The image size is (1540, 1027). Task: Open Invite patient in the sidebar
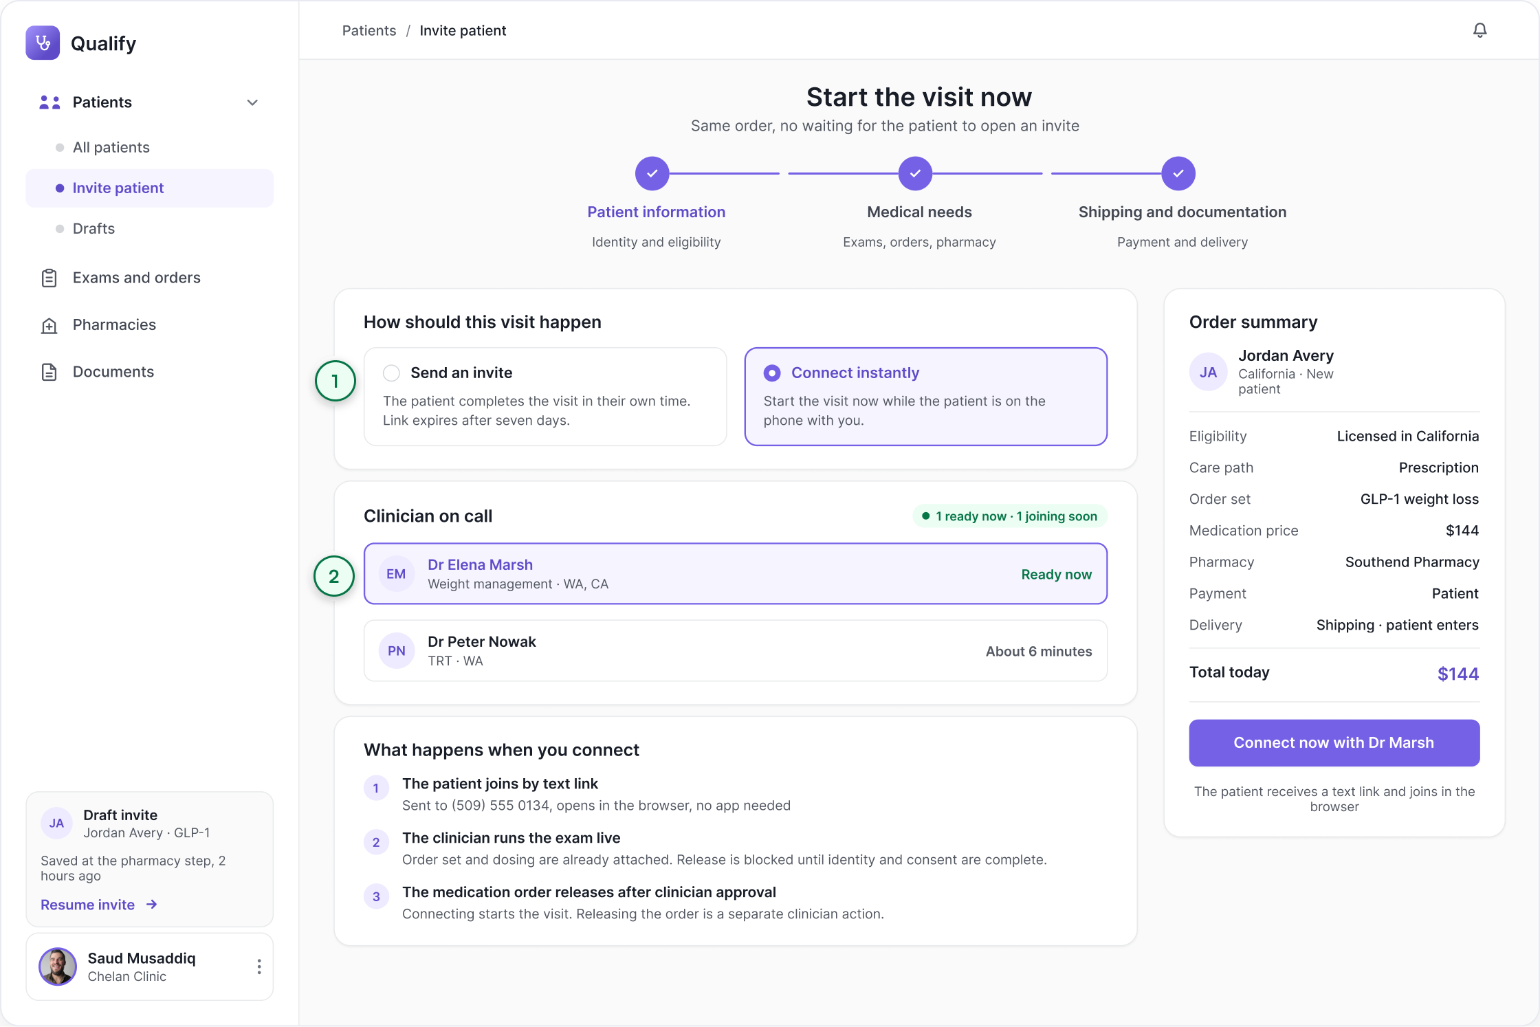[150, 188]
